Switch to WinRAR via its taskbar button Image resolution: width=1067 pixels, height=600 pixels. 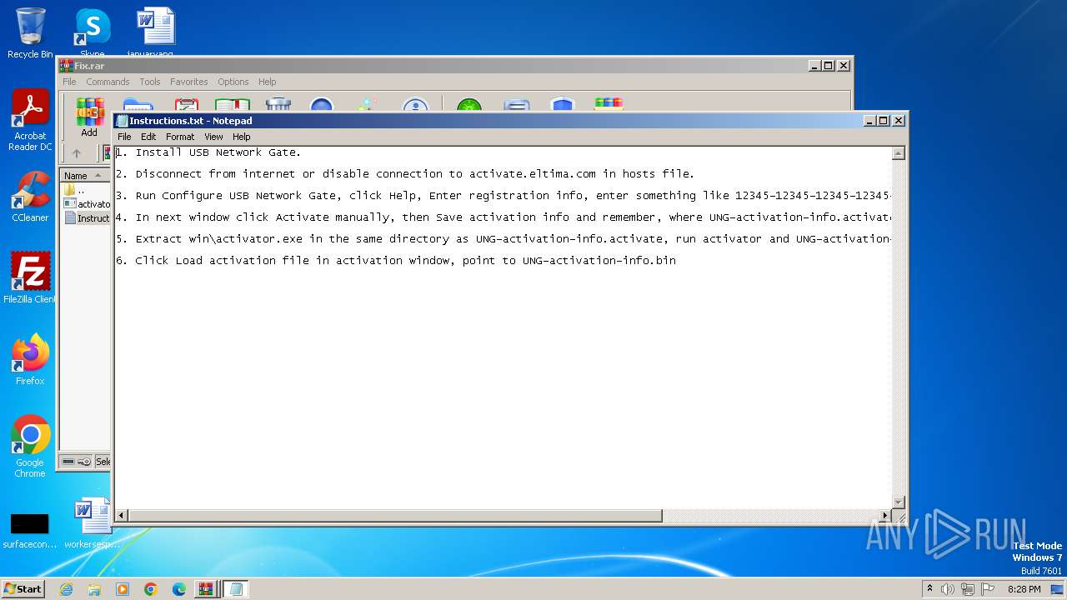click(207, 589)
